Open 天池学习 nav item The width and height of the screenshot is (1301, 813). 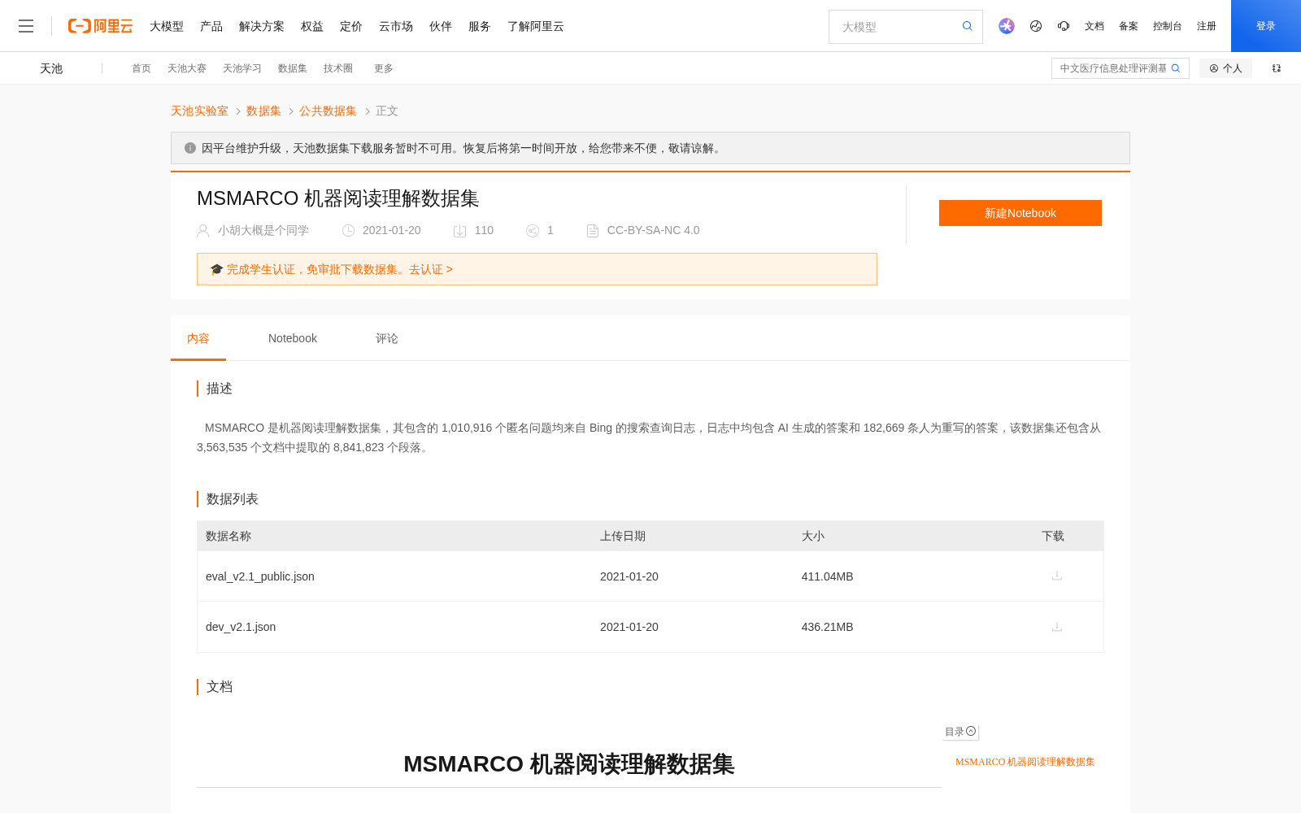[242, 68]
